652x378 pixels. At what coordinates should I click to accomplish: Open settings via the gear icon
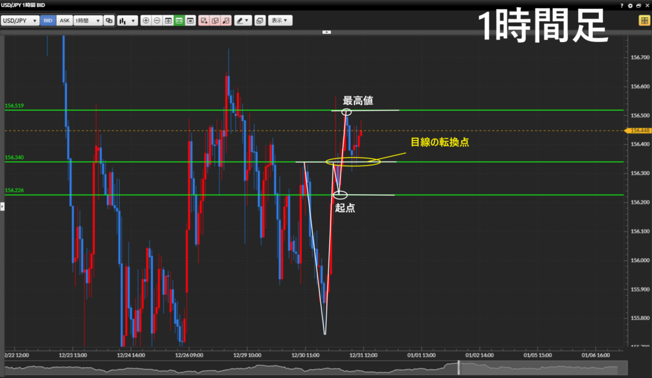click(x=630, y=5)
